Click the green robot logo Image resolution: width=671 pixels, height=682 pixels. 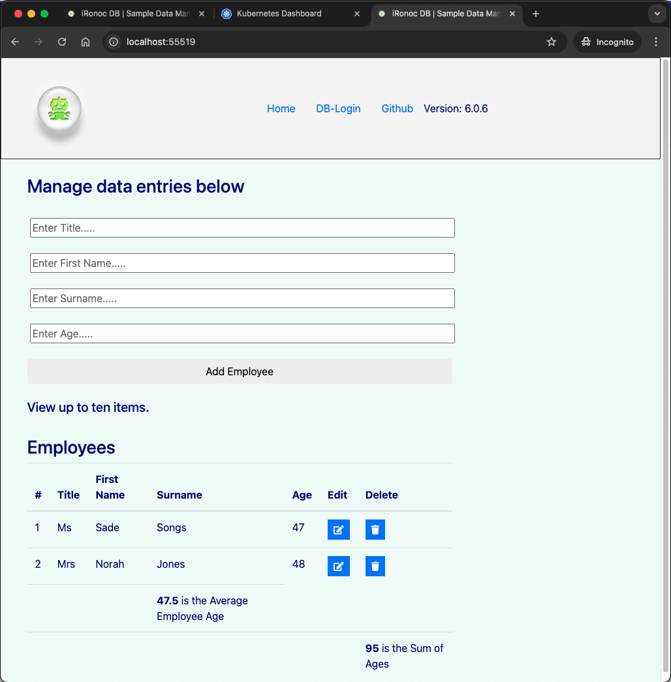coord(59,108)
